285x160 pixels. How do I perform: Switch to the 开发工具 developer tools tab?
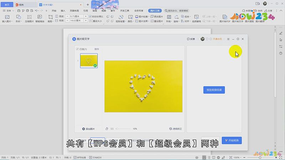[x=124, y=11]
